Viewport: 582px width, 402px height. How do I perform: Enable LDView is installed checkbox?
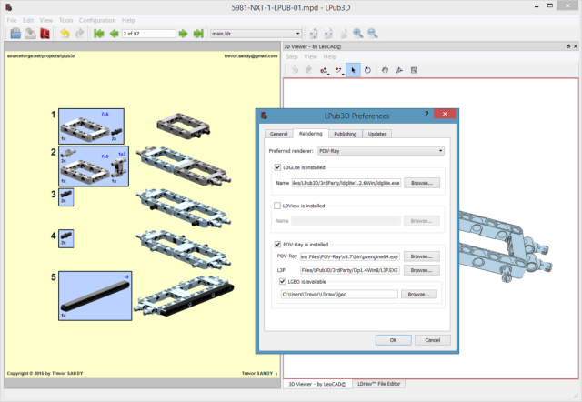coord(278,206)
